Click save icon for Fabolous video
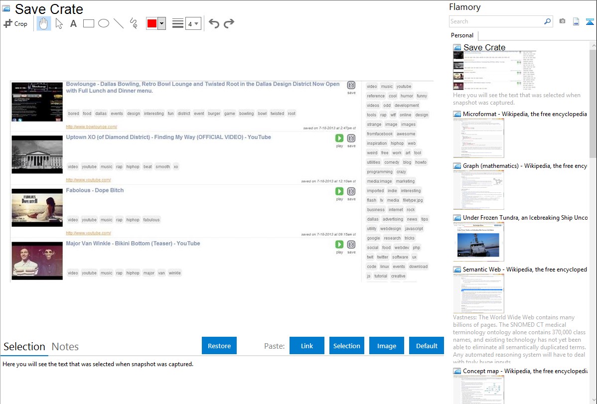The width and height of the screenshot is (597, 404). coord(351,191)
